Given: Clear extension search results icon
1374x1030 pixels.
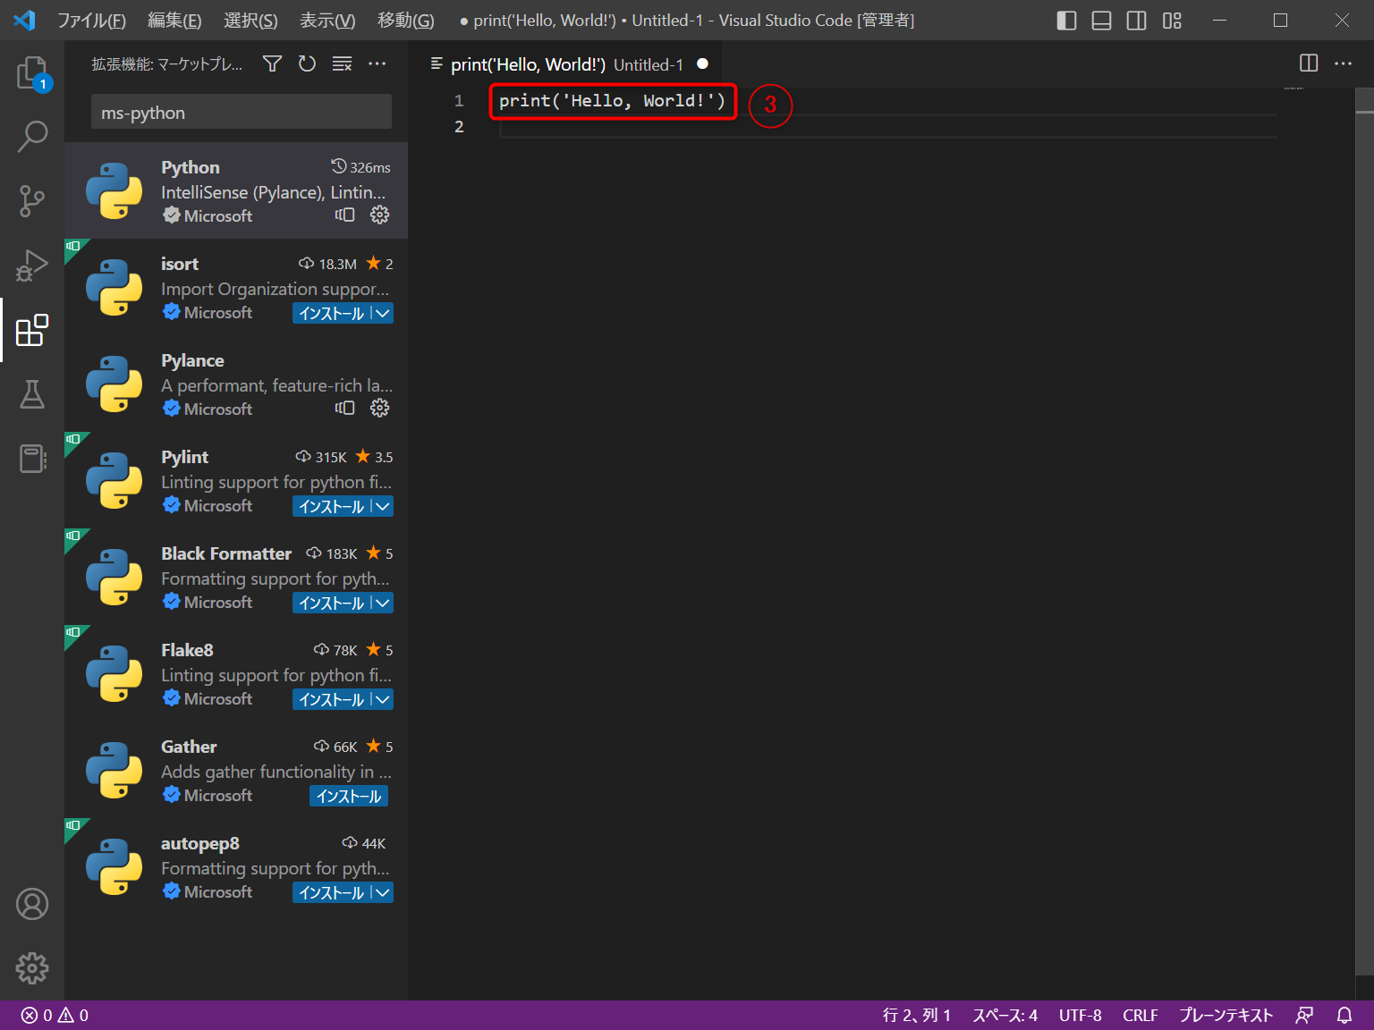Looking at the screenshot, I should pyautogui.click(x=342, y=63).
